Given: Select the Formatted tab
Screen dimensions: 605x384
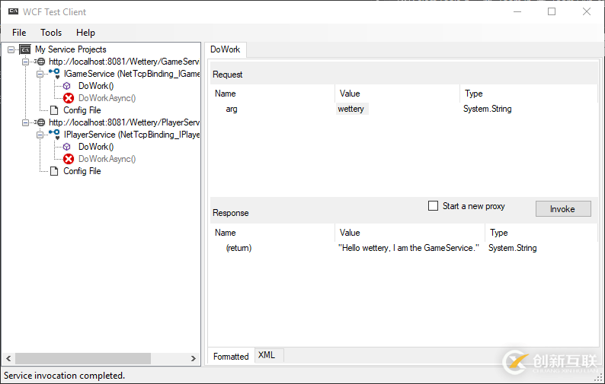Looking at the screenshot, I should point(231,356).
